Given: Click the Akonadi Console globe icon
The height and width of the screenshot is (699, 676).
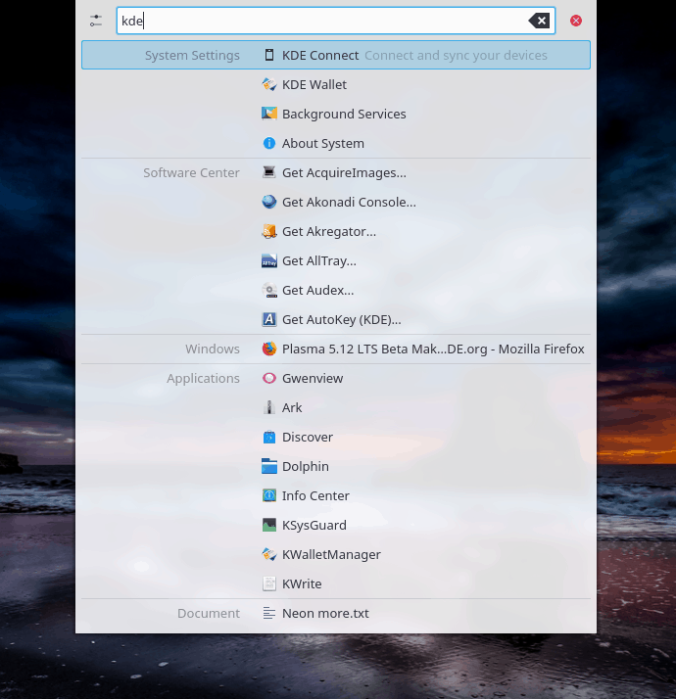Looking at the screenshot, I should click(269, 202).
